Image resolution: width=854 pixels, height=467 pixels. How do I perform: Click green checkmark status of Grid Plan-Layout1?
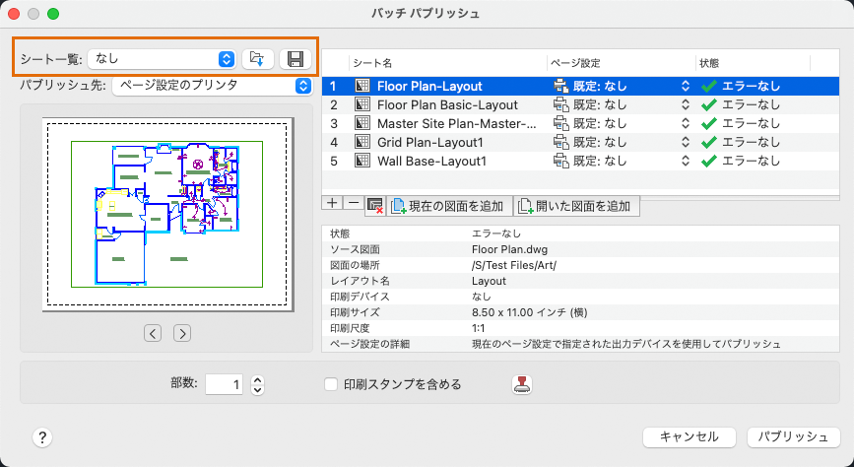coord(708,142)
